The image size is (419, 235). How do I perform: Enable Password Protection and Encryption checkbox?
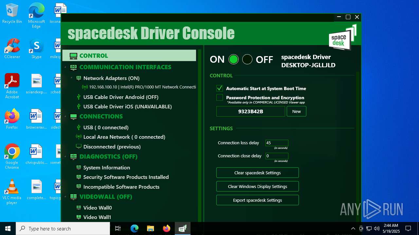220,97
